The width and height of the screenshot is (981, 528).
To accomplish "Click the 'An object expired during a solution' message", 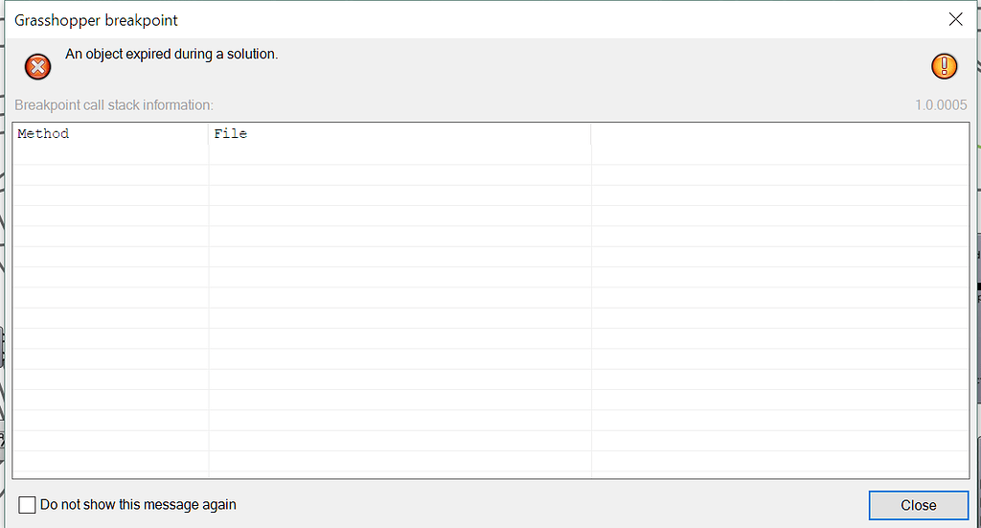I will [x=171, y=55].
